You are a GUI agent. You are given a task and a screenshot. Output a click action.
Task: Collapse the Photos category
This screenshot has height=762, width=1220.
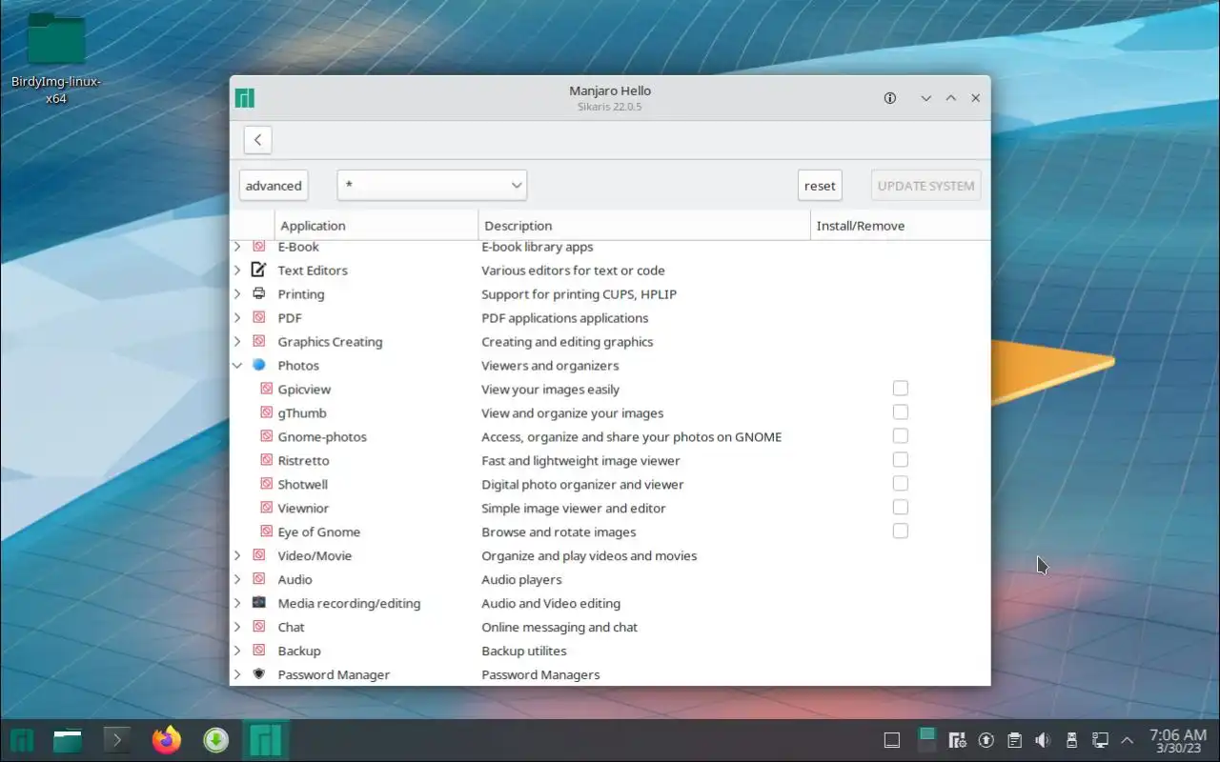coord(237,365)
